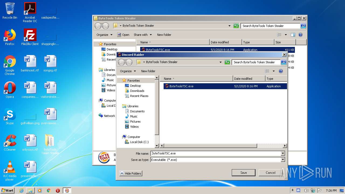The height and width of the screenshot is (194, 345).
Task: Open help icon in ByteTools Explorer window
Action: 301,35
